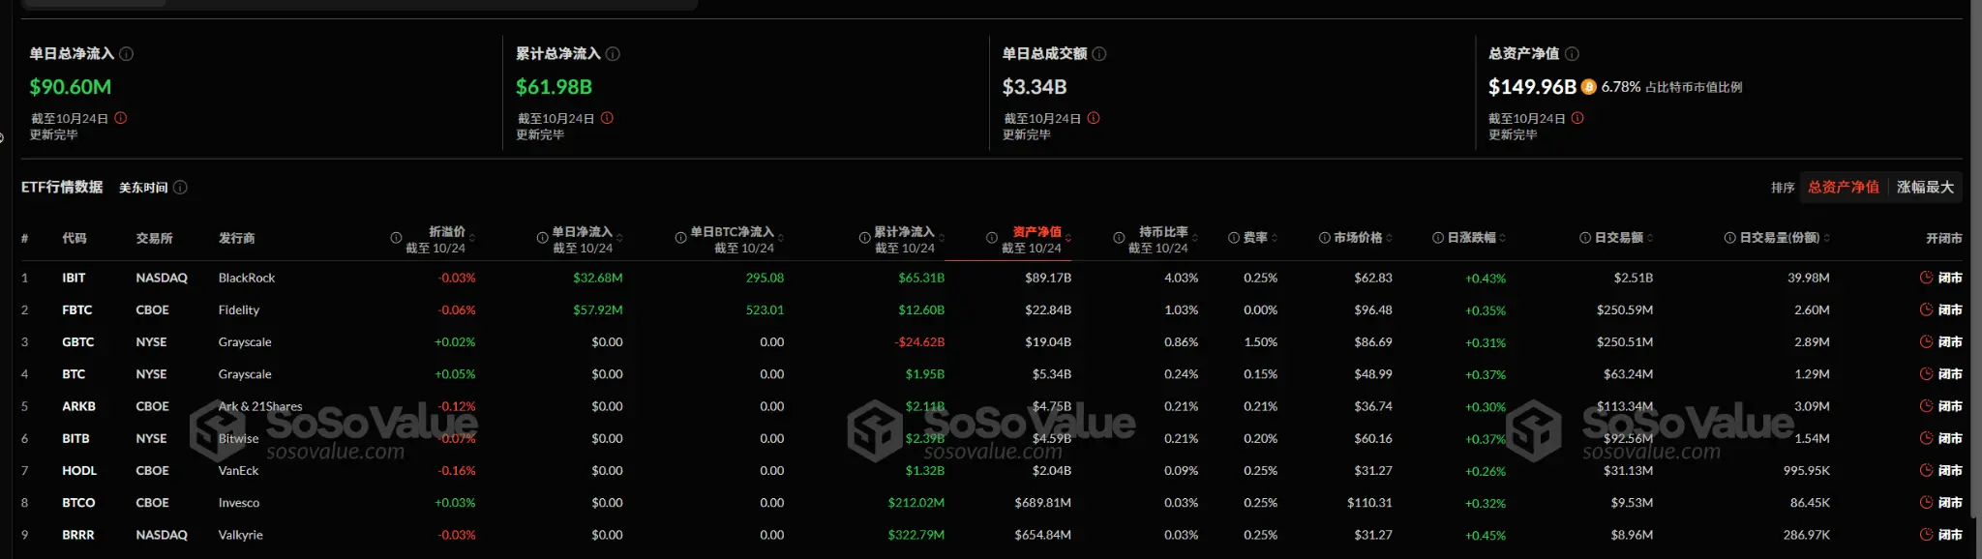Select the VanEck issuer cell
The height and width of the screenshot is (559, 1982).
coord(239,471)
